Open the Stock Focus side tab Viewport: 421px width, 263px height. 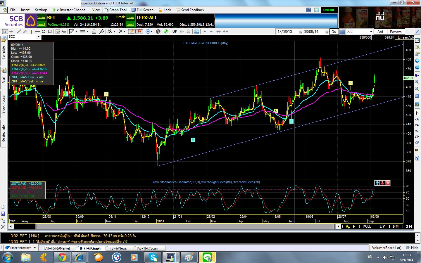tap(4, 104)
